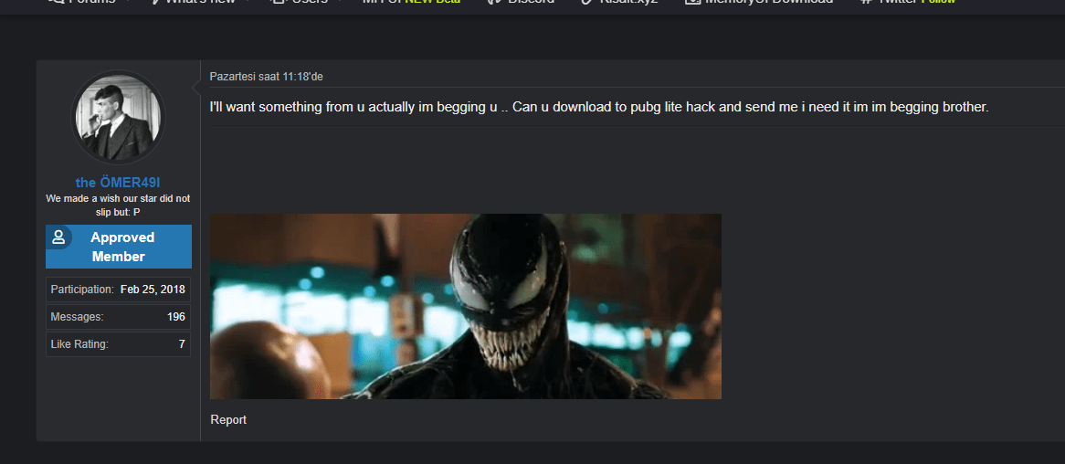Viewport: 1065px width, 464px height.
Task: Select the "Feb 25, 2018" join date
Action: click(x=153, y=290)
